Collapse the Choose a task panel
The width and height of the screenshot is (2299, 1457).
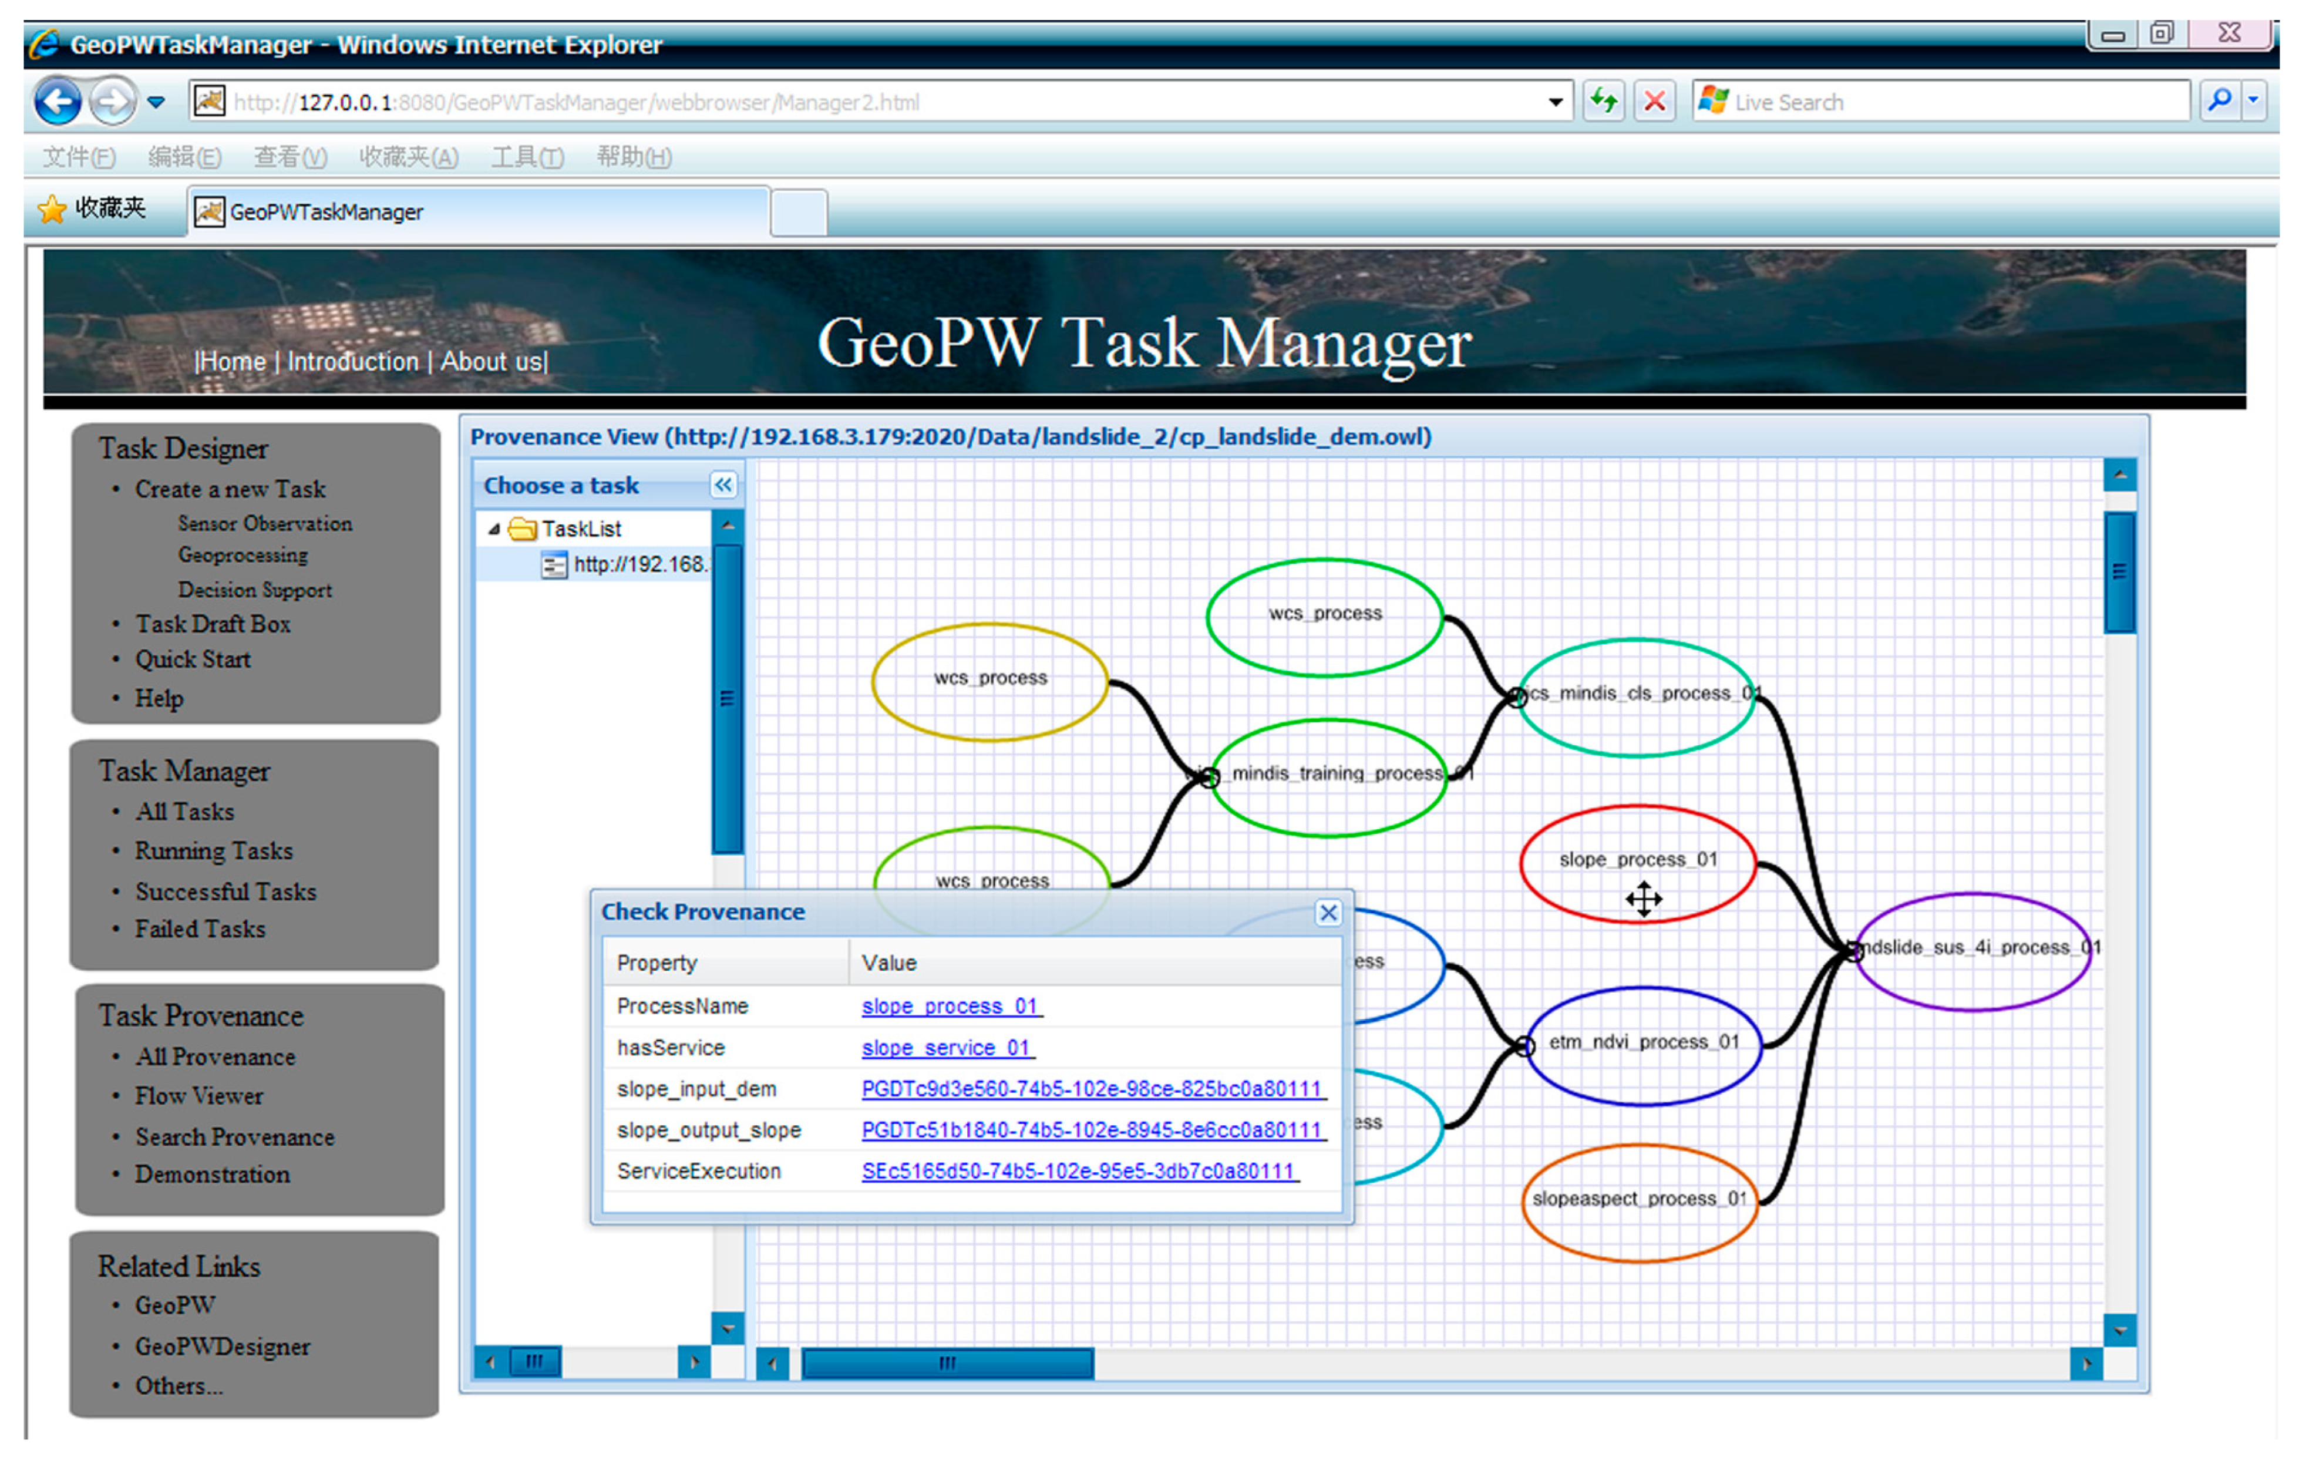[x=723, y=485]
